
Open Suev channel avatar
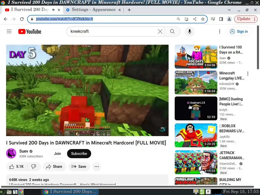(11, 153)
